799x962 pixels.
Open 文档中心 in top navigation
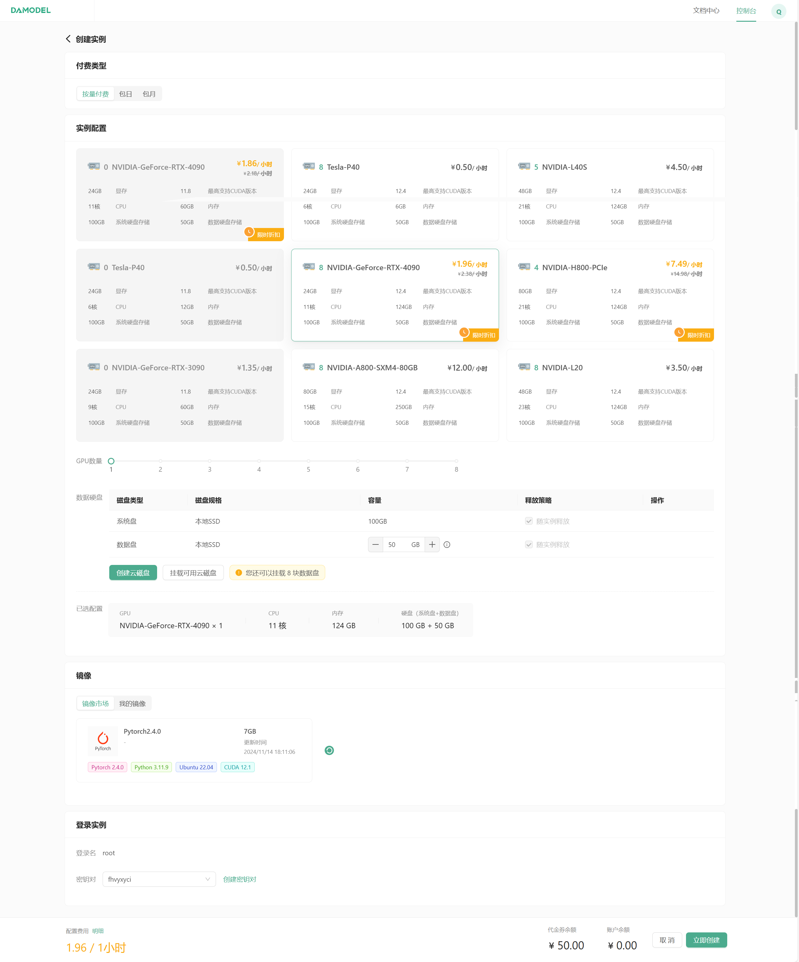(x=705, y=10)
